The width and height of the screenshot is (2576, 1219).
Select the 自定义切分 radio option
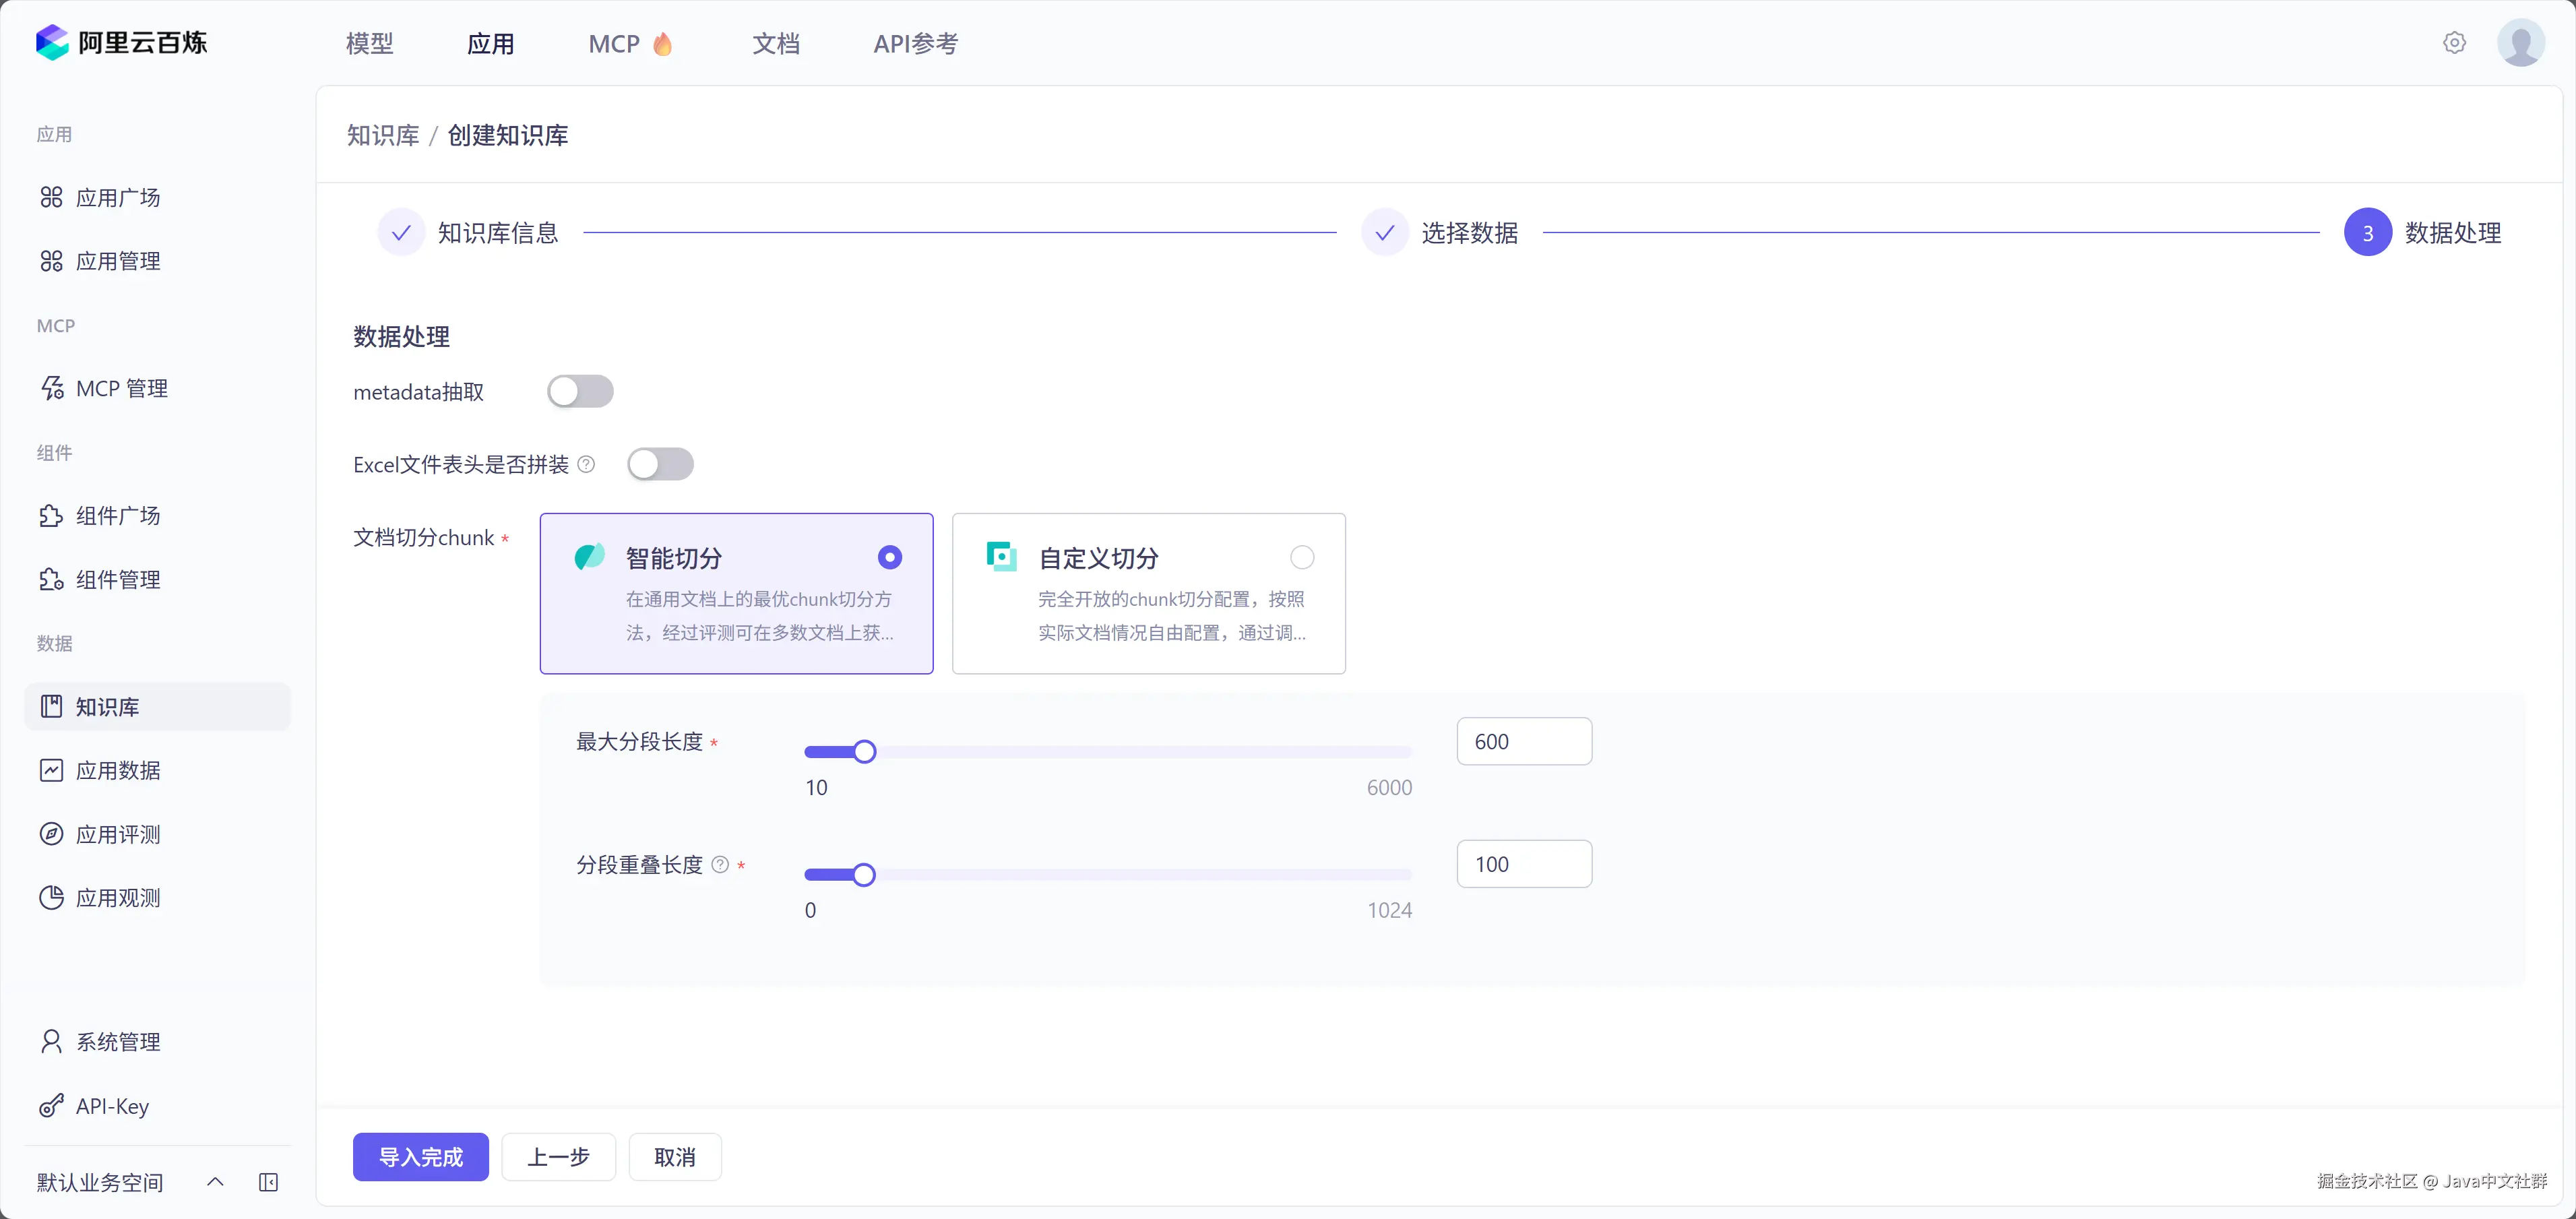(1302, 557)
